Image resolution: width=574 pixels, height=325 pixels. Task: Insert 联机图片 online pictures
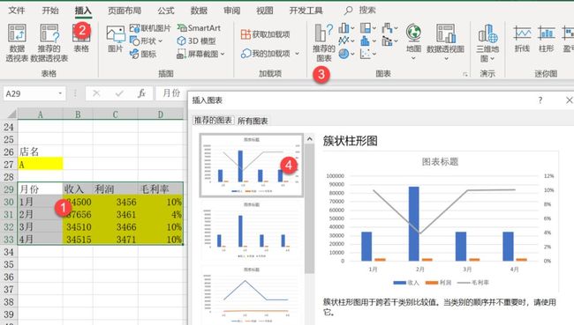point(150,28)
